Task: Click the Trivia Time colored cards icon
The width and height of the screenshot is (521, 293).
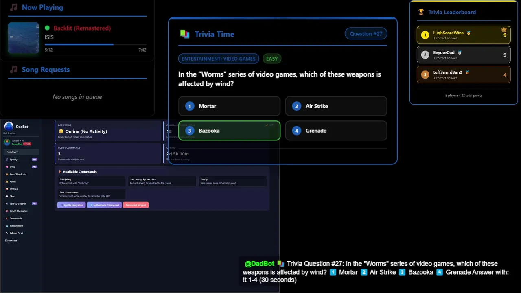Action: click(184, 34)
